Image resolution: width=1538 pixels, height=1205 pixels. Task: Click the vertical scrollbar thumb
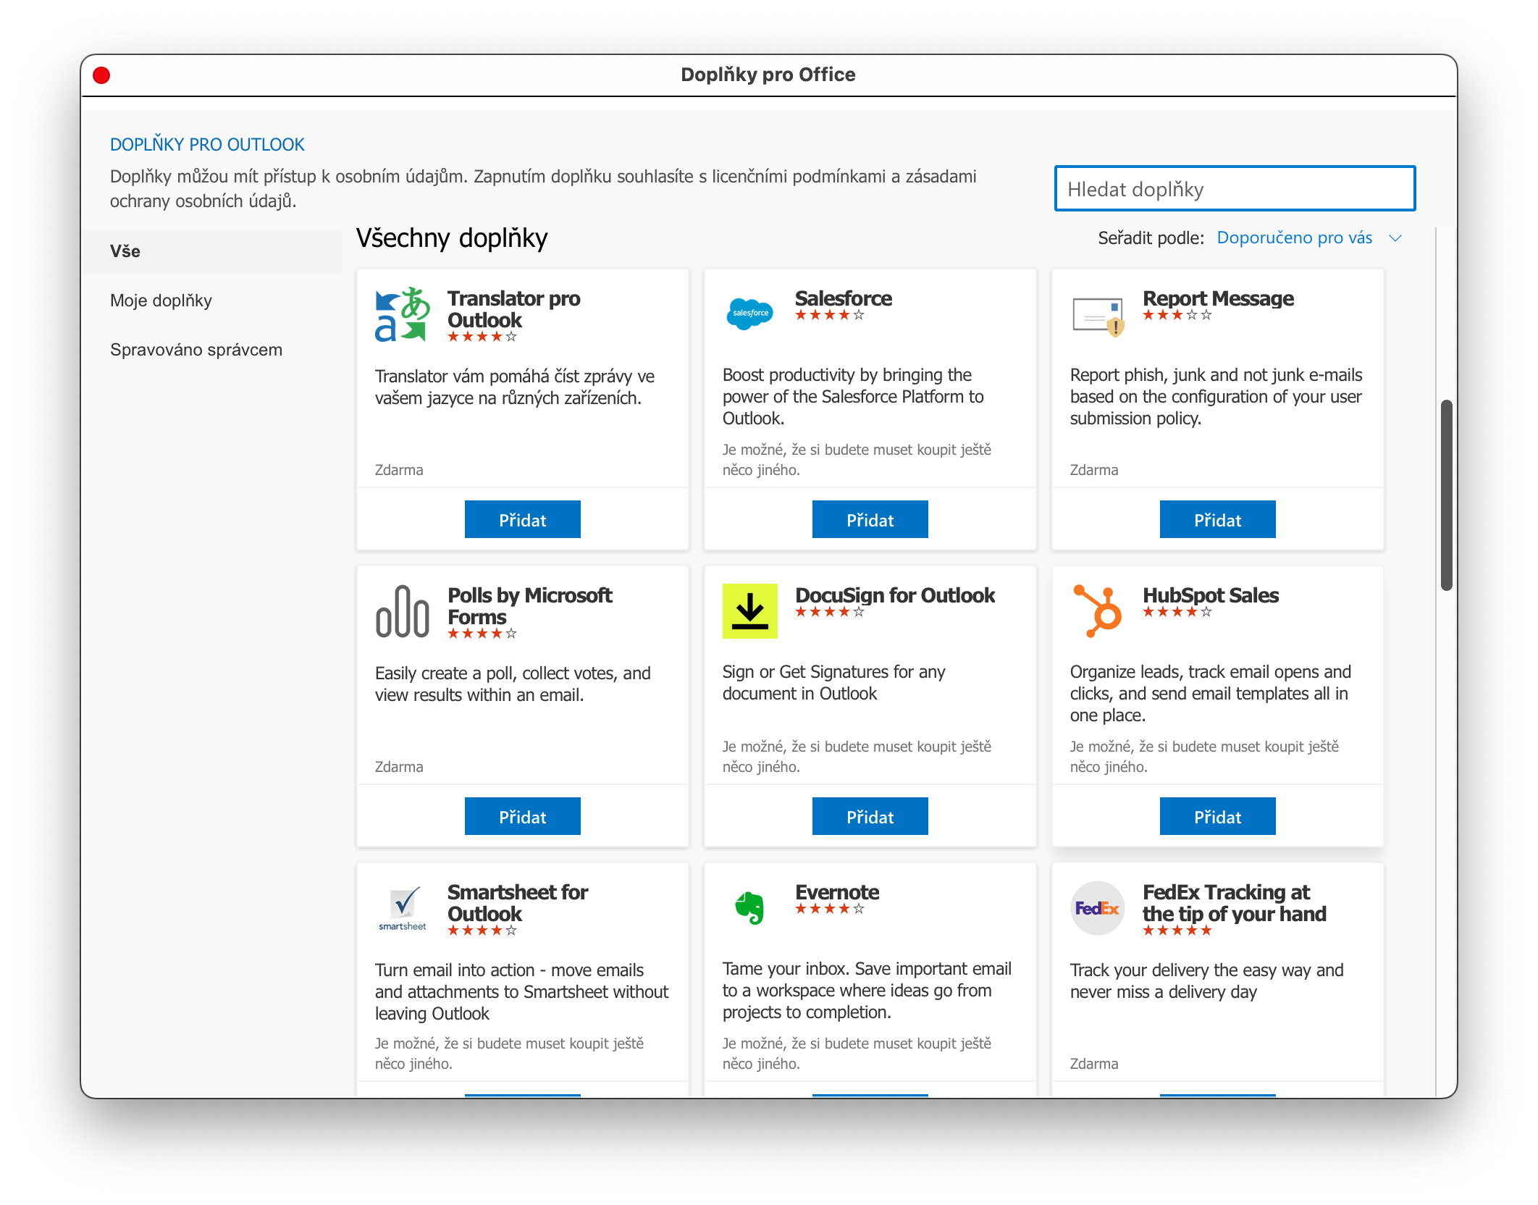(1446, 495)
